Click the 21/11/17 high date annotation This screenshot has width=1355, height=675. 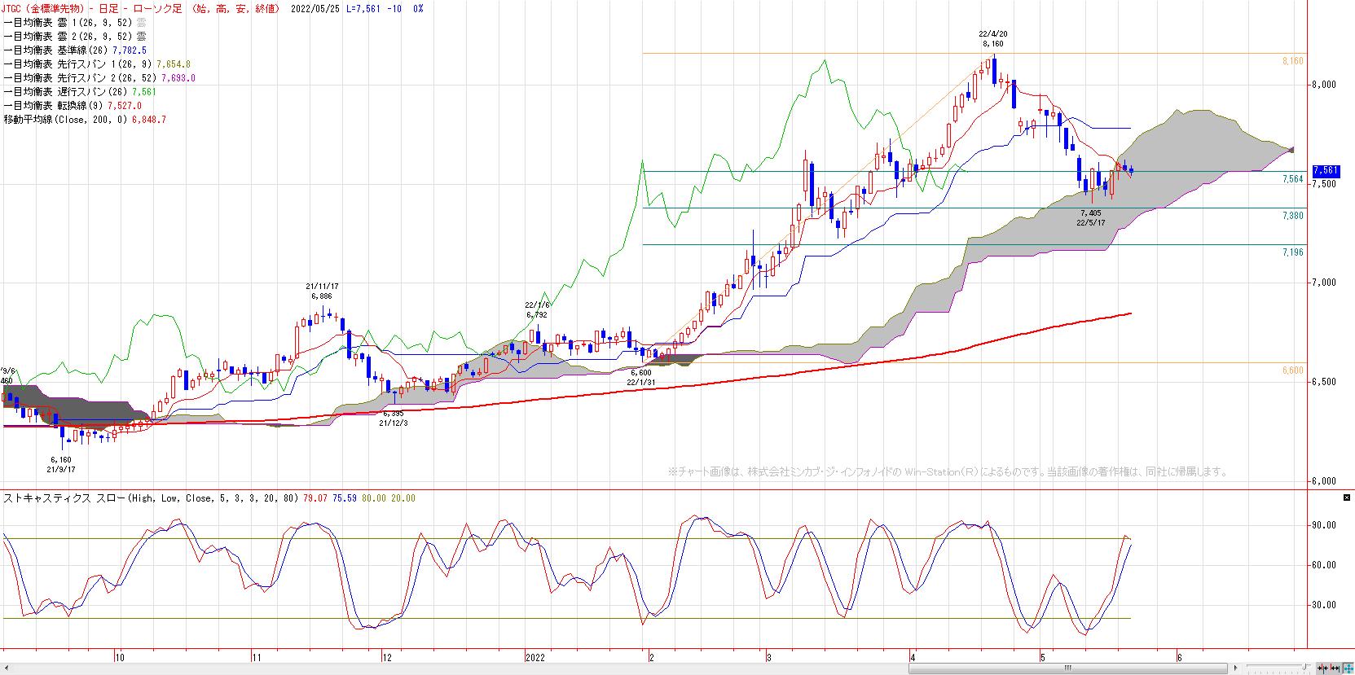click(323, 287)
